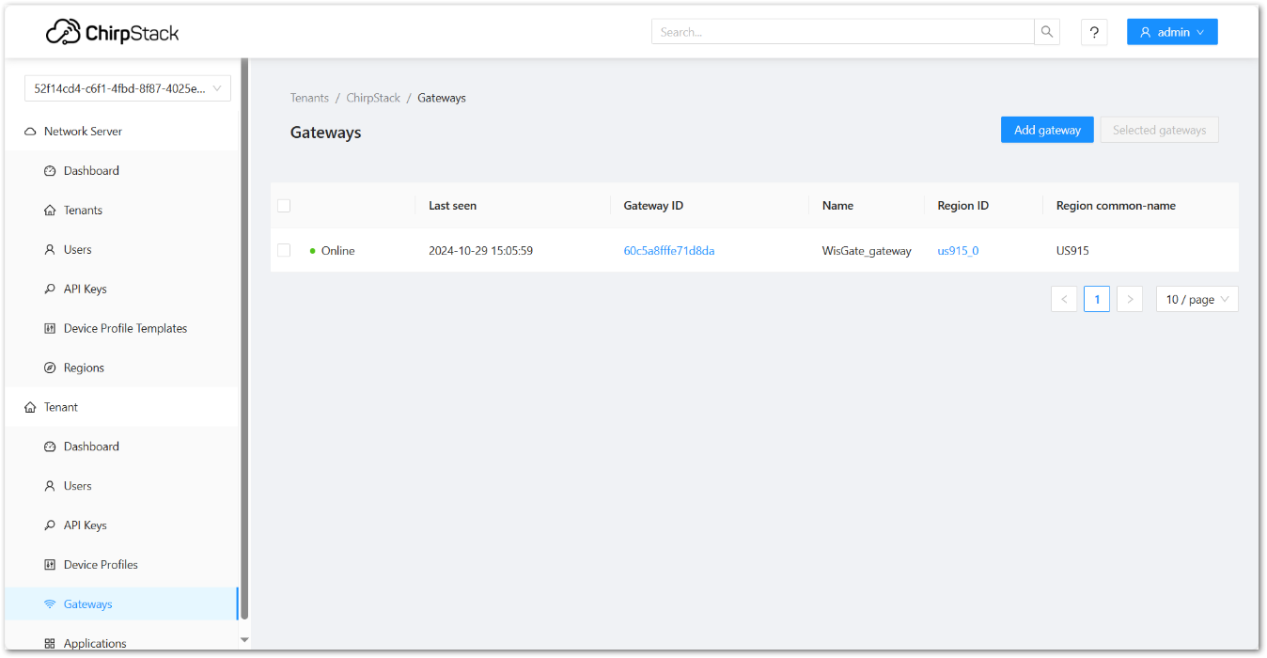
Task: Open Device Profiles in the Tenant menu
Action: [101, 565]
